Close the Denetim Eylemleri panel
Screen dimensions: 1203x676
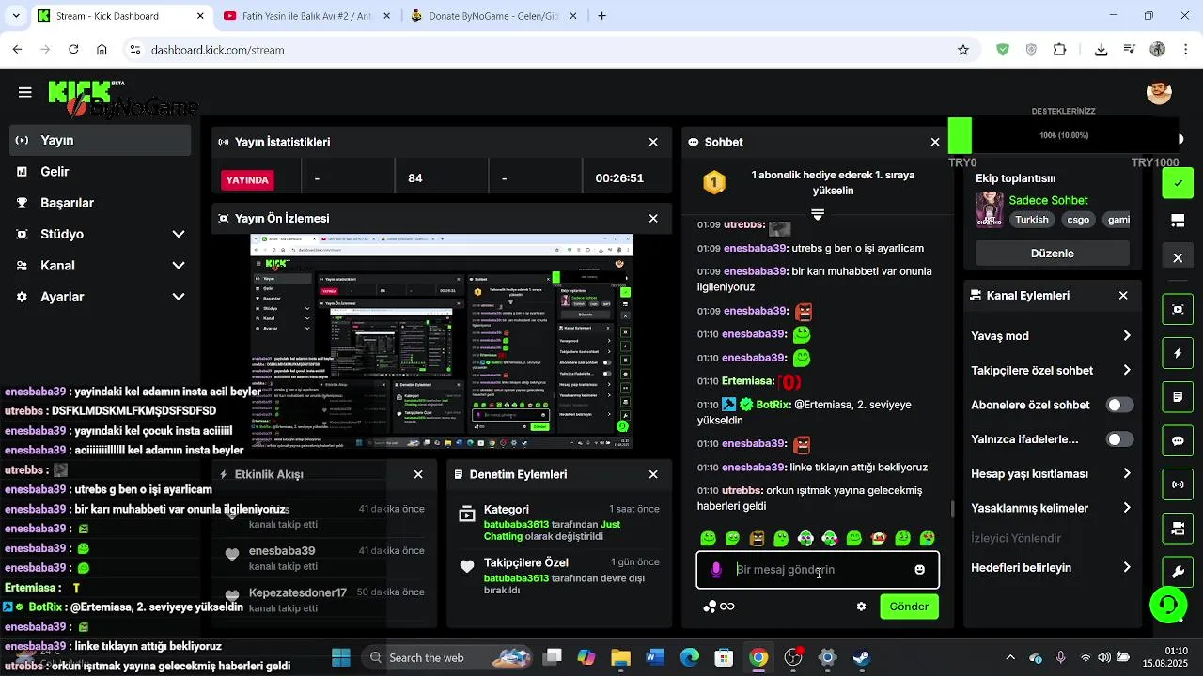click(x=653, y=474)
